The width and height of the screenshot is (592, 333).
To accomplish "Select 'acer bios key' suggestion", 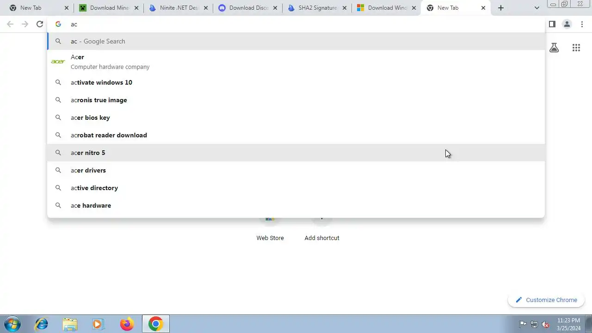I will pyautogui.click(x=296, y=117).
